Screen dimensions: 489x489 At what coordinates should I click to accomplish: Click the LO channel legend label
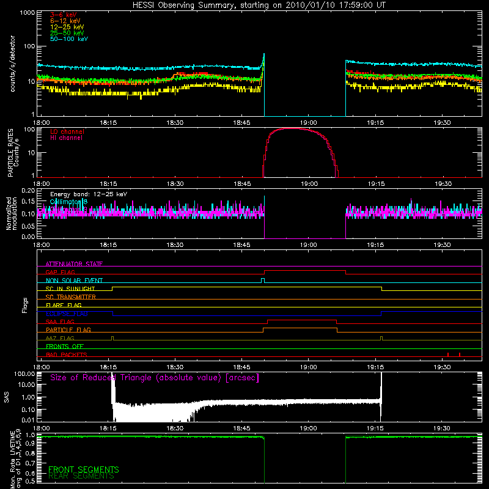tap(67, 131)
